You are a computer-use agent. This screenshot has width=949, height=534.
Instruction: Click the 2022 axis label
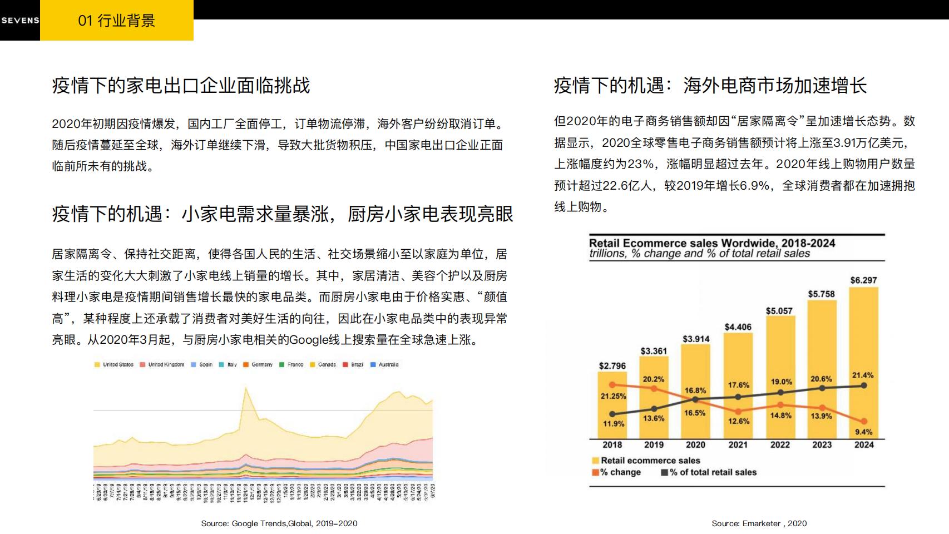click(780, 445)
